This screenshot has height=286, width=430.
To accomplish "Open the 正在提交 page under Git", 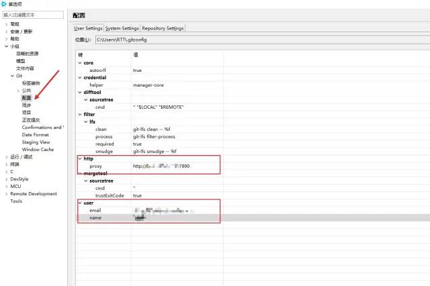I will pyautogui.click(x=31, y=120).
